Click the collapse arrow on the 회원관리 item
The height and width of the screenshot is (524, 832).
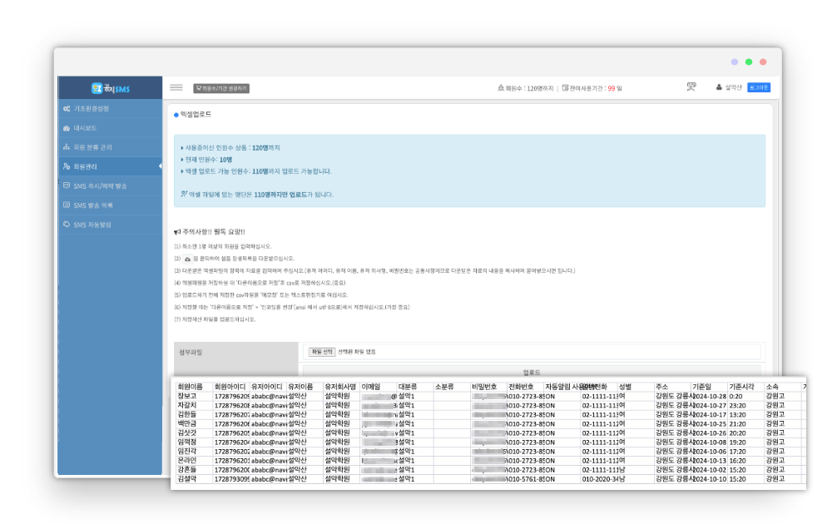(x=161, y=166)
